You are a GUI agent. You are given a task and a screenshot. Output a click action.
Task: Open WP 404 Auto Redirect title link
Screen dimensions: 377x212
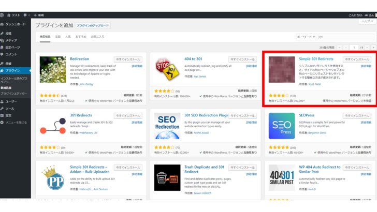point(320,169)
